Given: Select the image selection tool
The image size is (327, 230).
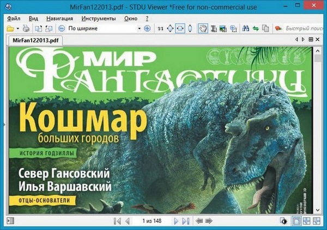Looking at the screenshot, I should (223, 28).
